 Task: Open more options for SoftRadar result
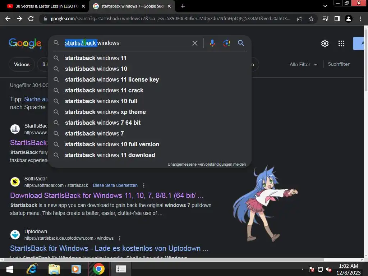144,185
